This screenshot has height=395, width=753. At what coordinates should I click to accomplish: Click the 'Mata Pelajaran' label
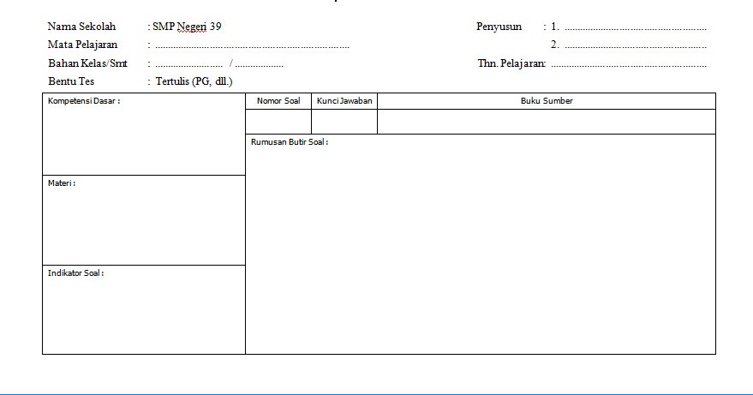click(82, 45)
